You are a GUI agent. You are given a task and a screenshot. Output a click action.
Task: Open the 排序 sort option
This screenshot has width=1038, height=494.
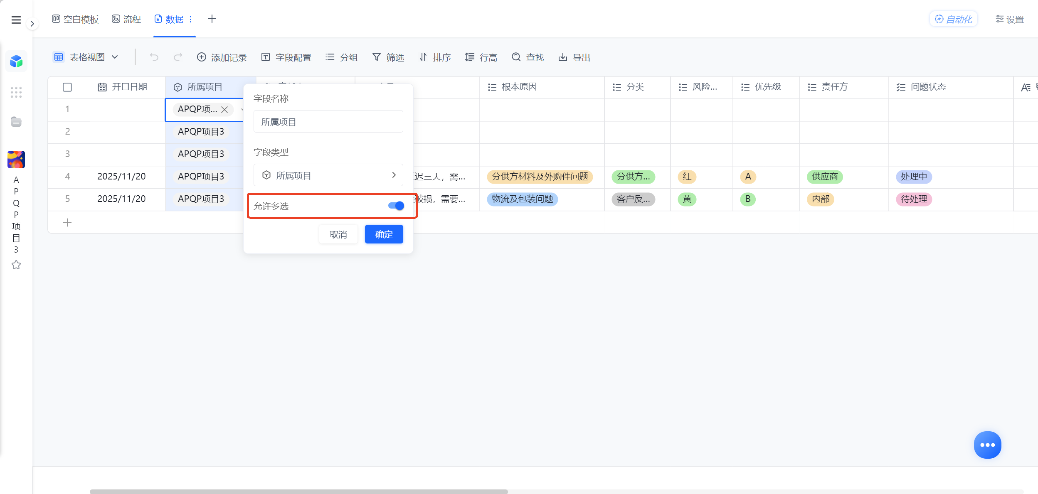point(435,57)
